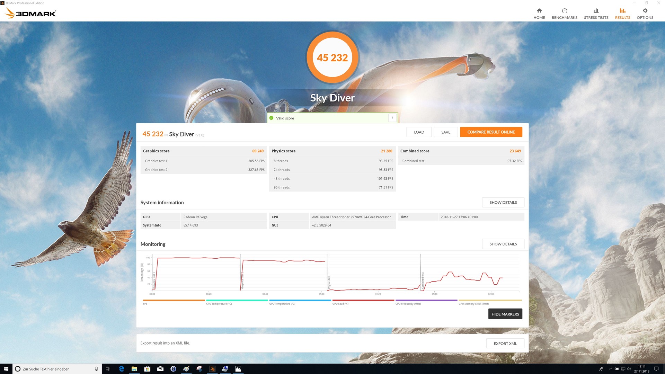Open Mail from the taskbar
This screenshot has width=665, height=374.
(x=160, y=369)
